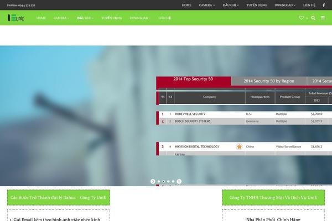
Task: Pause the slideshow with the pause button
Action: coord(179,181)
